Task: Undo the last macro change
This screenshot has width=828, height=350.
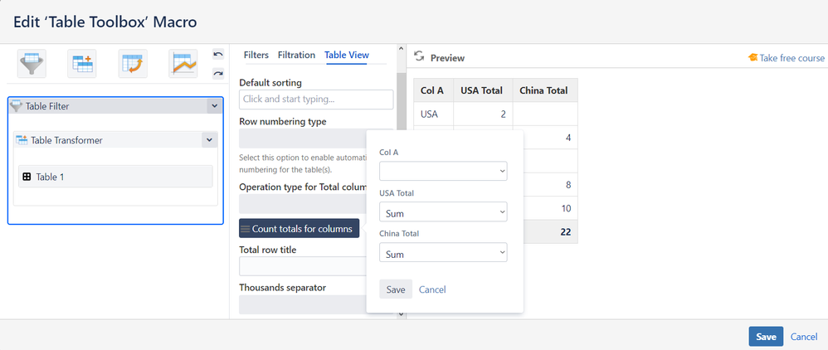Action: point(218,54)
